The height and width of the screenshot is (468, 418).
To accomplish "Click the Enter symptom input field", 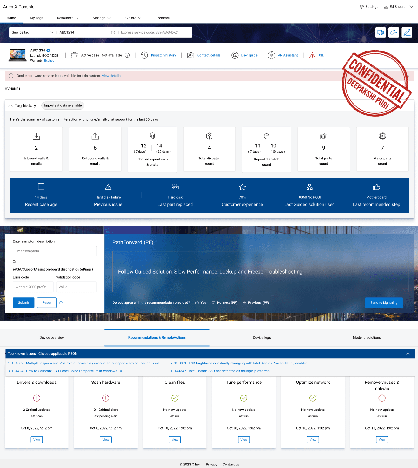I will coord(55,251).
